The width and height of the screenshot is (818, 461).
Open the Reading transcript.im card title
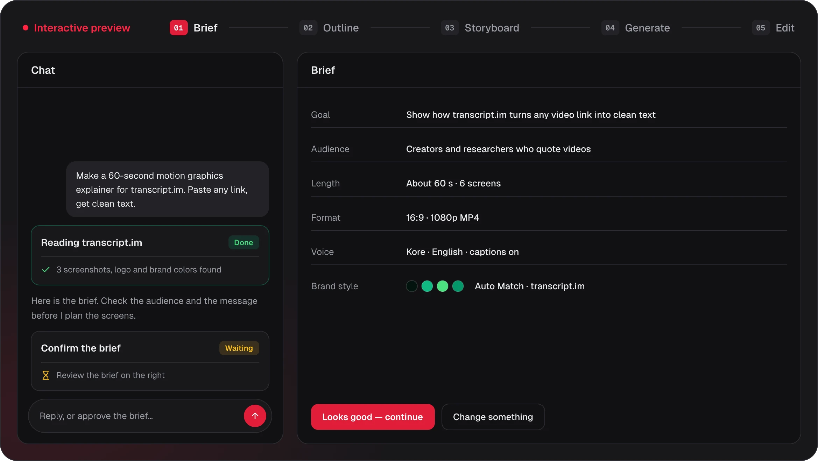[91, 242]
